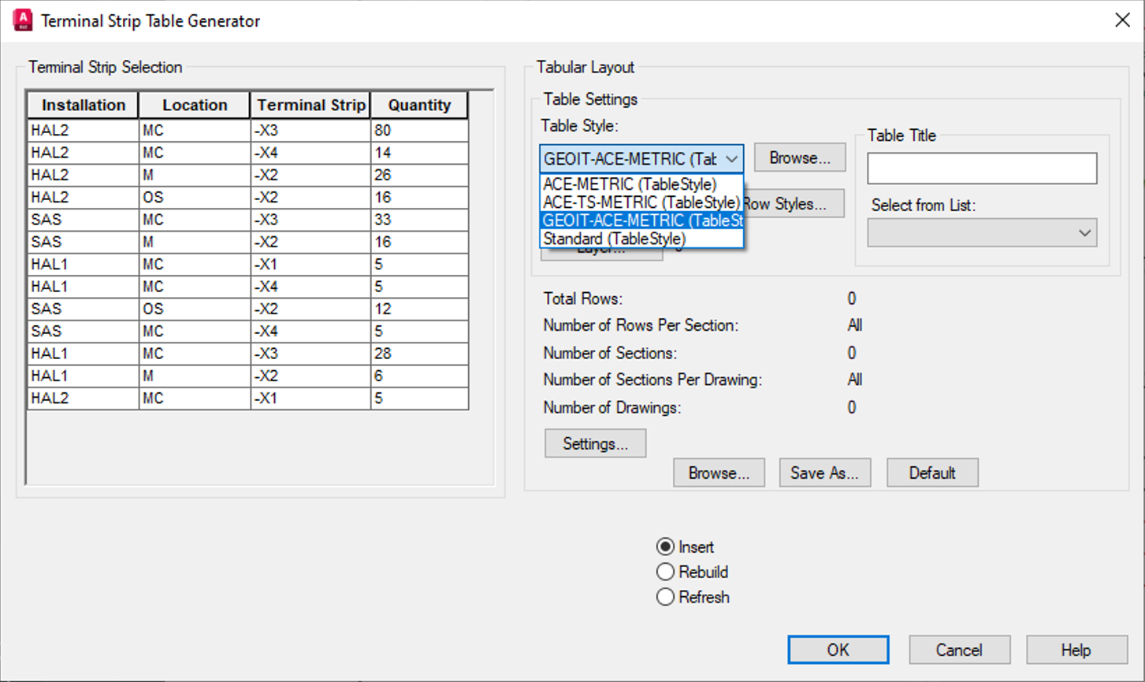The height and width of the screenshot is (682, 1145).
Task: Click into the Table Title text field
Action: (982, 169)
